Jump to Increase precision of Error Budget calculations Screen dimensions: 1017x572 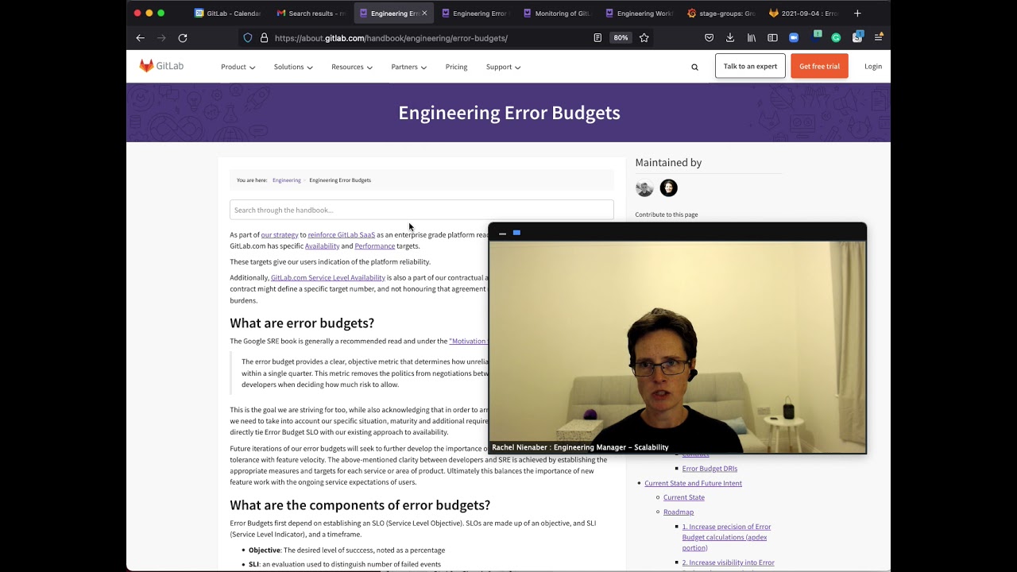point(726,537)
